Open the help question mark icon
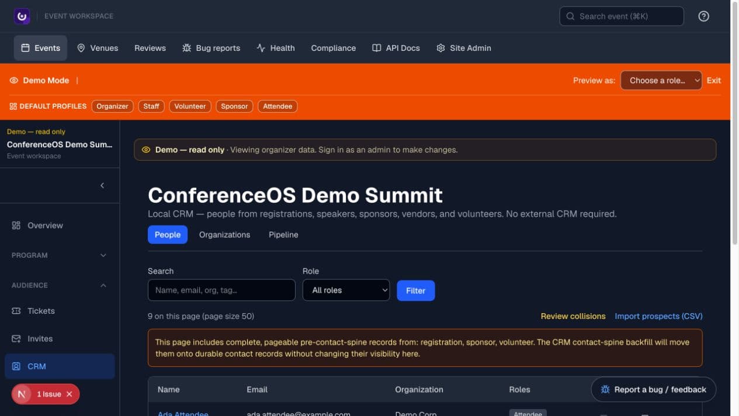739x416 pixels. click(x=704, y=16)
